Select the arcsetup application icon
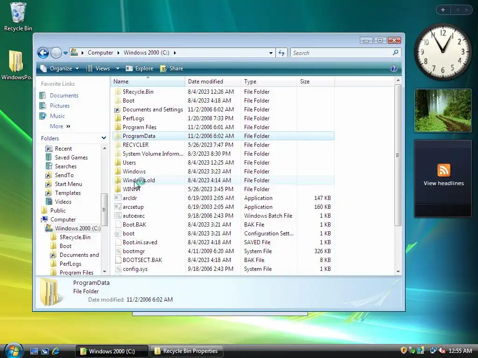478x358 pixels. coord(118,207)
